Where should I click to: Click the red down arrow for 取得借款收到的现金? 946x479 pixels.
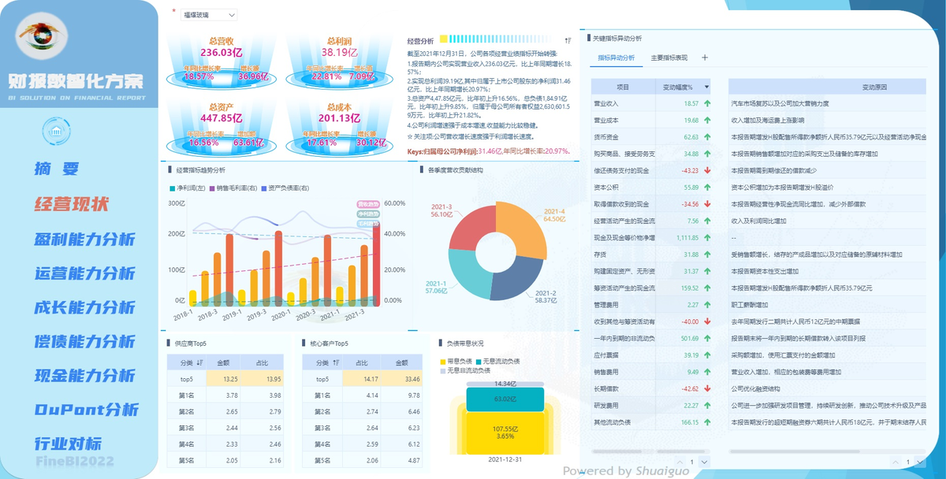[707, 204]
